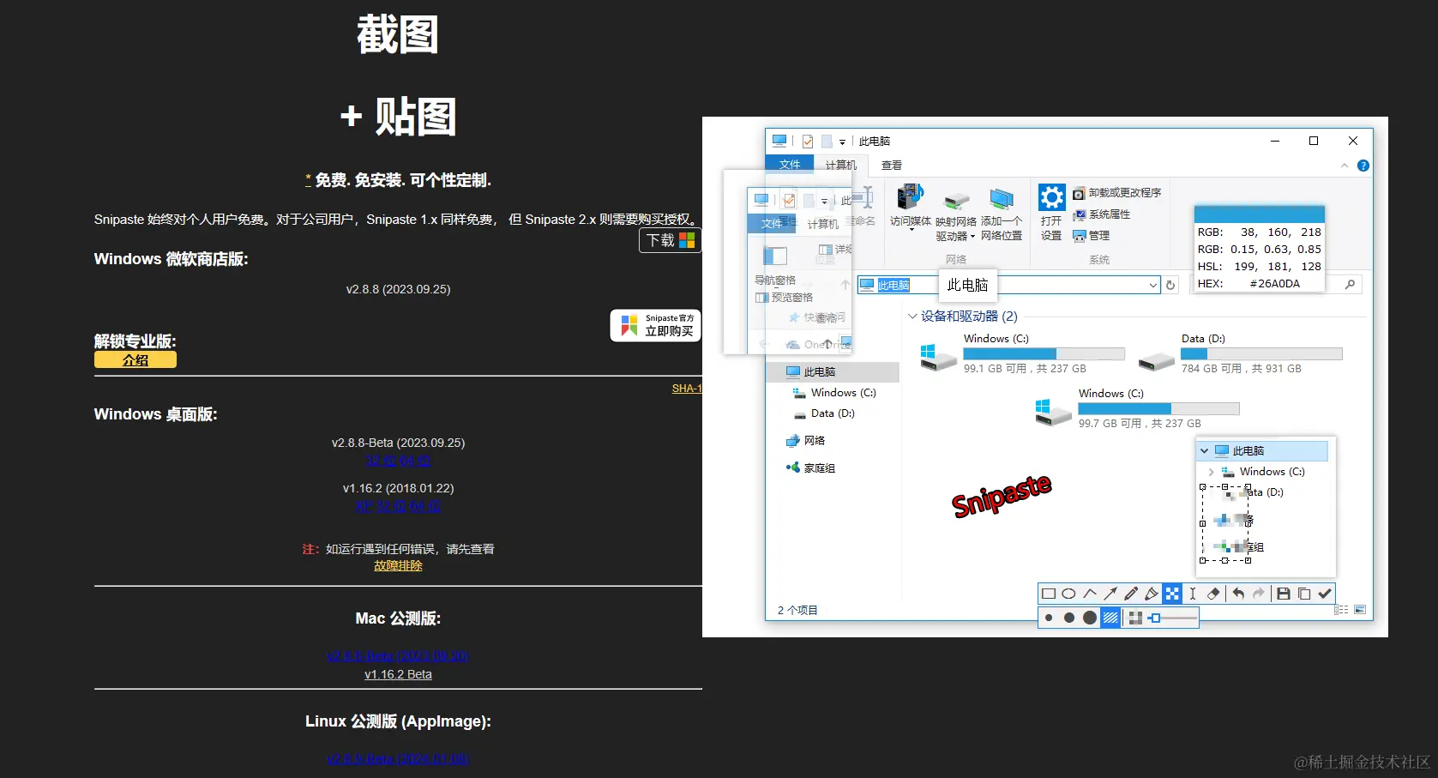Select the arrow annotation tool

pyautogui.click(x=1111, y=593)
